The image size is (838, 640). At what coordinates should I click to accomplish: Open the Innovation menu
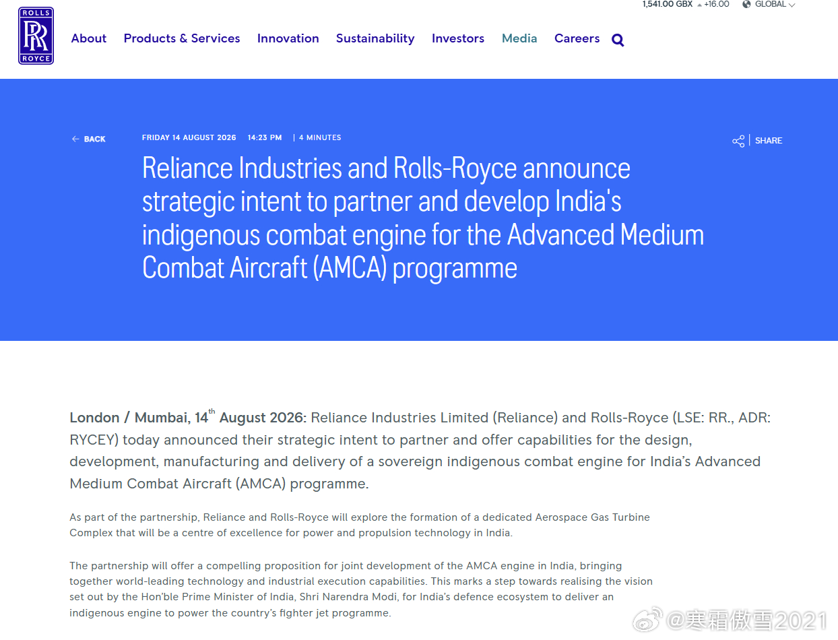[x=288, y=38]
